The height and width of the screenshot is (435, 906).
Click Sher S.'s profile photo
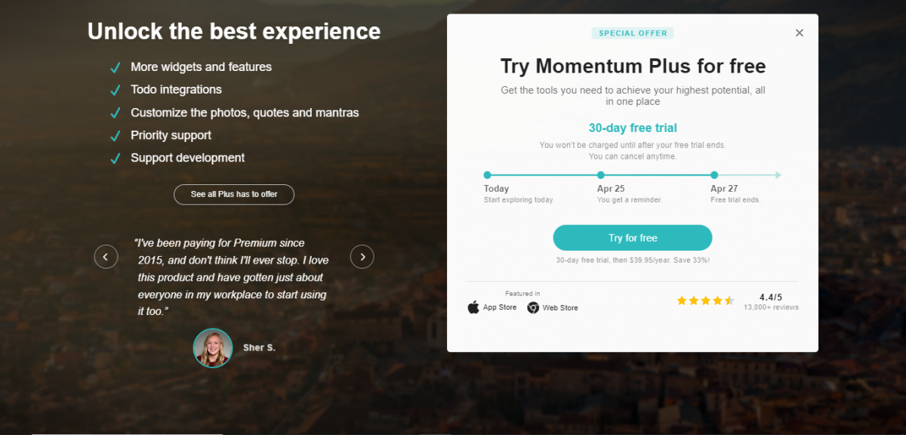pos(213,349)
